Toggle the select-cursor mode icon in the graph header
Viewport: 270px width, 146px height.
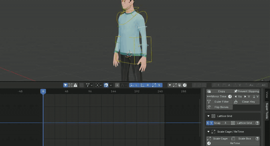point(65,85)
